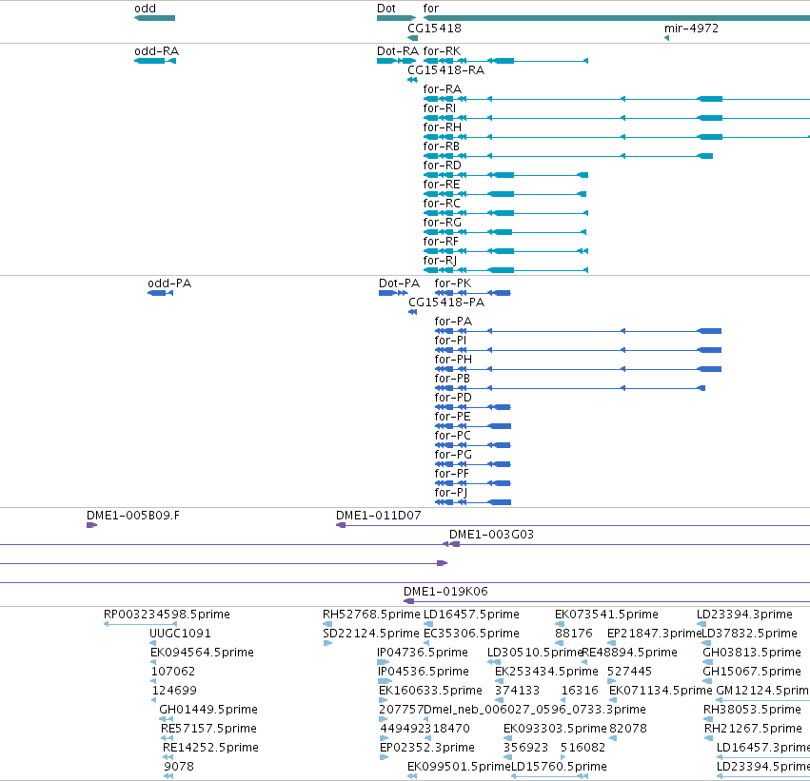
Task: Select the DME1-011D07 clone label
Action: tap(378, 516)
